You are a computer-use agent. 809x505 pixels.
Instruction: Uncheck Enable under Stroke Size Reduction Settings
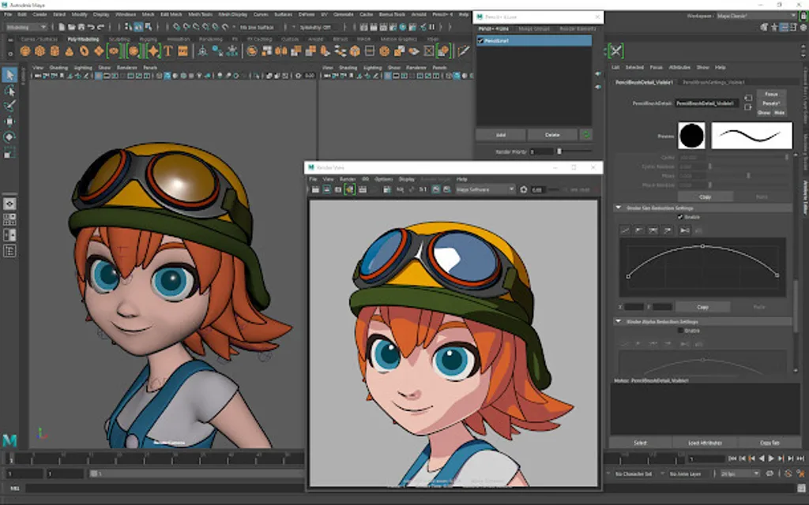click(680, 216)
